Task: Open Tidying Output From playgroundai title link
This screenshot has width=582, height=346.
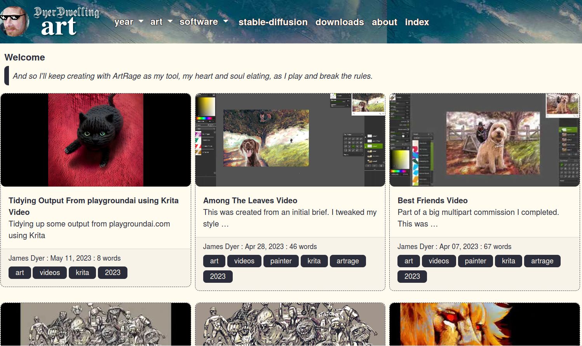Action: [93, 206]
